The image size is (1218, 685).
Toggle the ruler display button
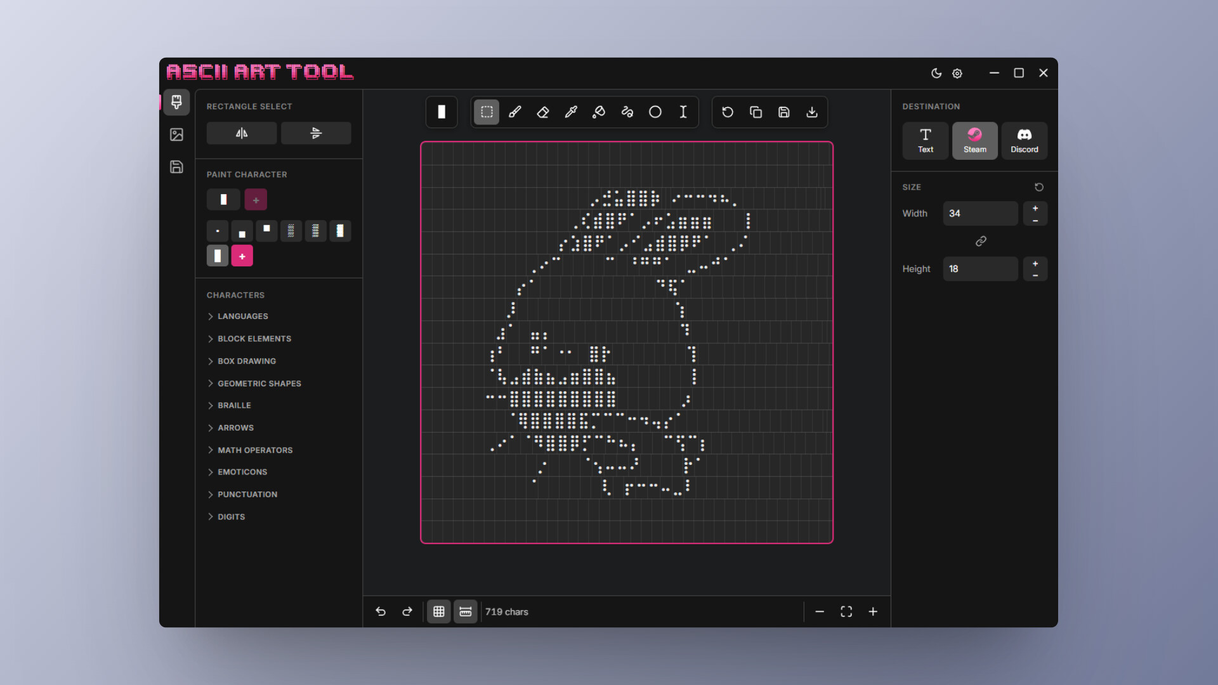tap(466, 611)
